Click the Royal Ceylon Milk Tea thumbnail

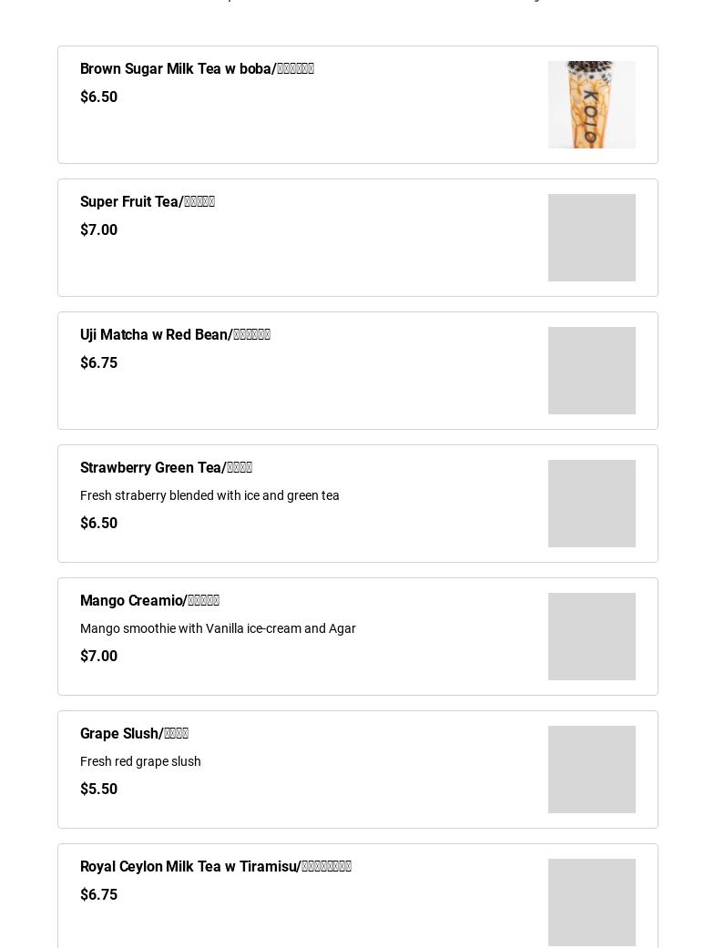click(591, 902)
